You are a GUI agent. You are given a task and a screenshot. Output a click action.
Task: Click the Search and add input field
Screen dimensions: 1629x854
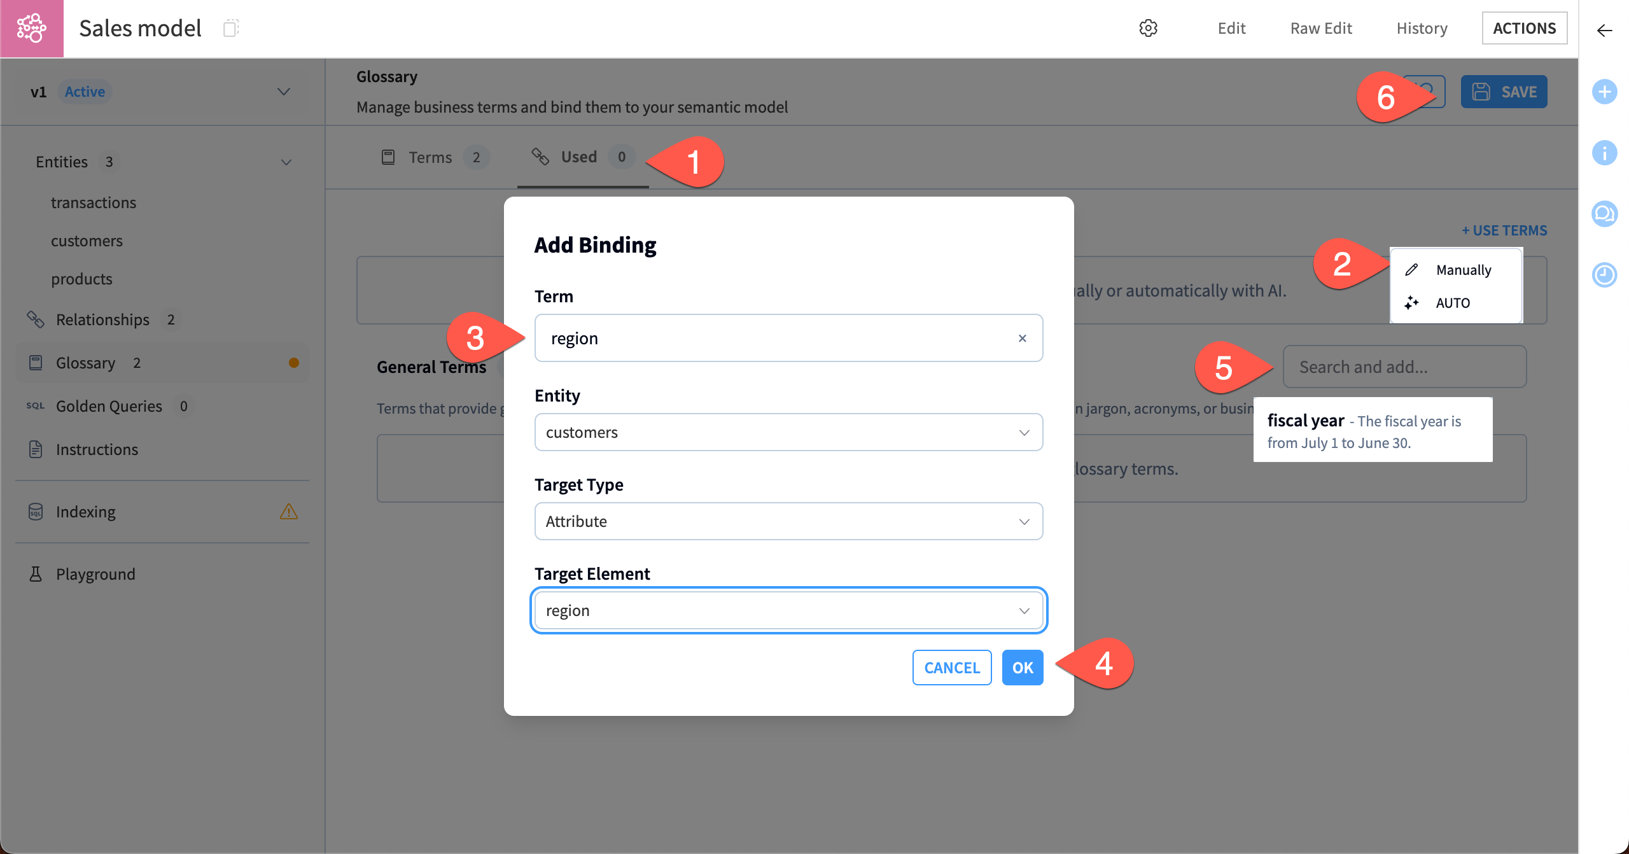[x=1404, y=367]
